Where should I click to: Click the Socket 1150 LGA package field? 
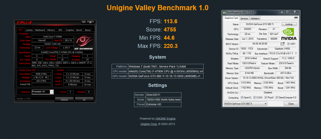pos(53,44)
